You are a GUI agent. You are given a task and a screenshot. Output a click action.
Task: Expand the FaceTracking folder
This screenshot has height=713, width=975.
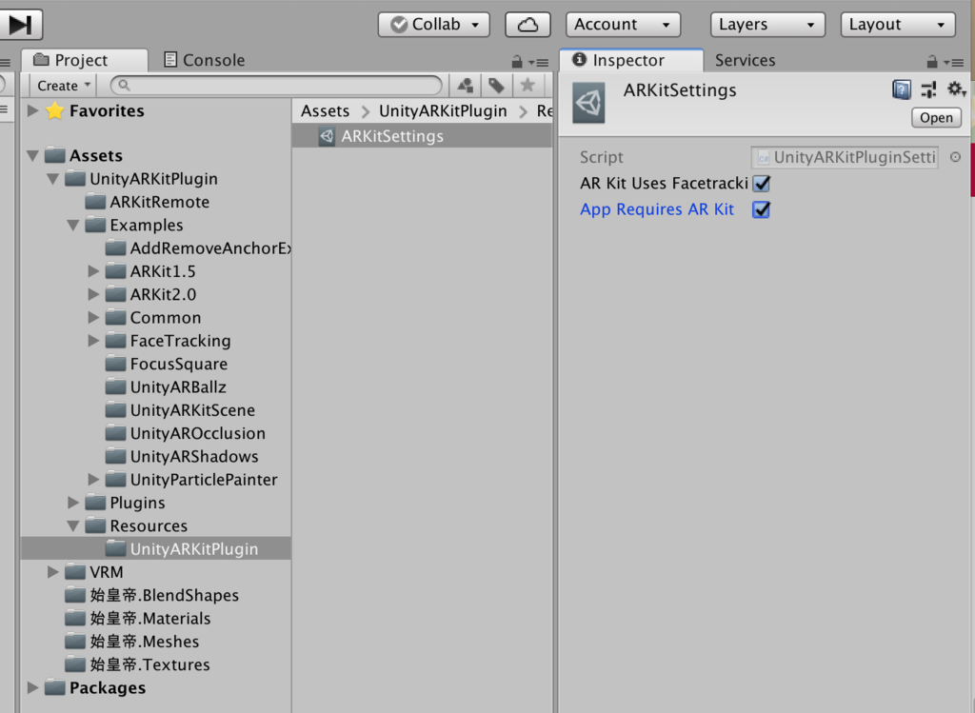point(93,341)
